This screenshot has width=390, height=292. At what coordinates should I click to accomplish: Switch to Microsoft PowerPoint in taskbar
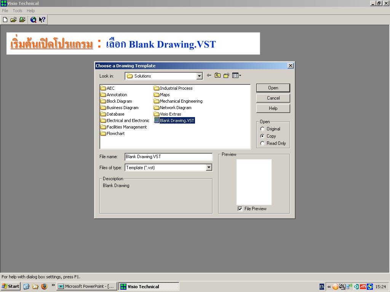coord(86,286)
